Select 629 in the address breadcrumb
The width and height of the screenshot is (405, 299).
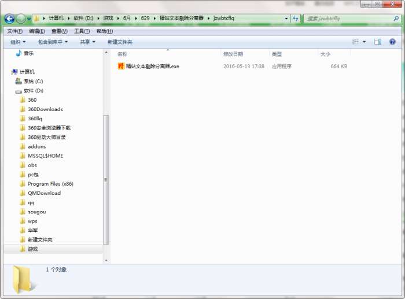tap(145, 18)
